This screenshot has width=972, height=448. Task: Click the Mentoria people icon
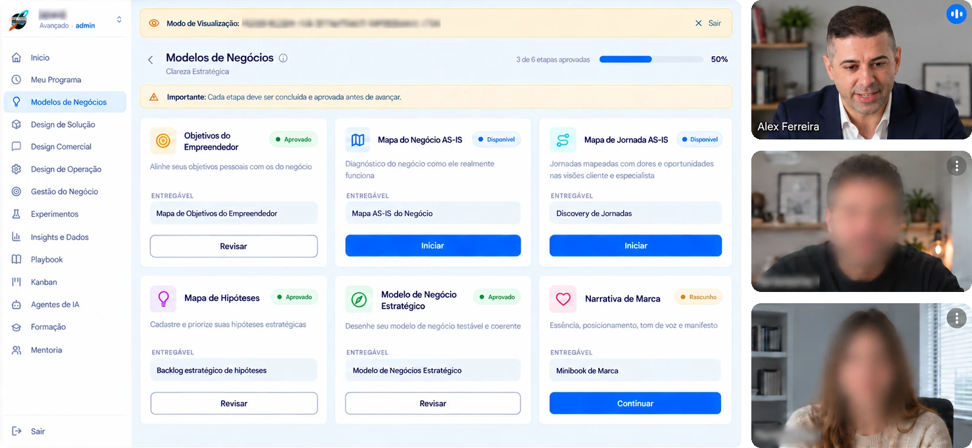point(17,350)
